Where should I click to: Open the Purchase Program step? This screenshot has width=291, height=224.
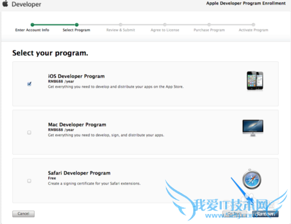[x=209, y=30]
